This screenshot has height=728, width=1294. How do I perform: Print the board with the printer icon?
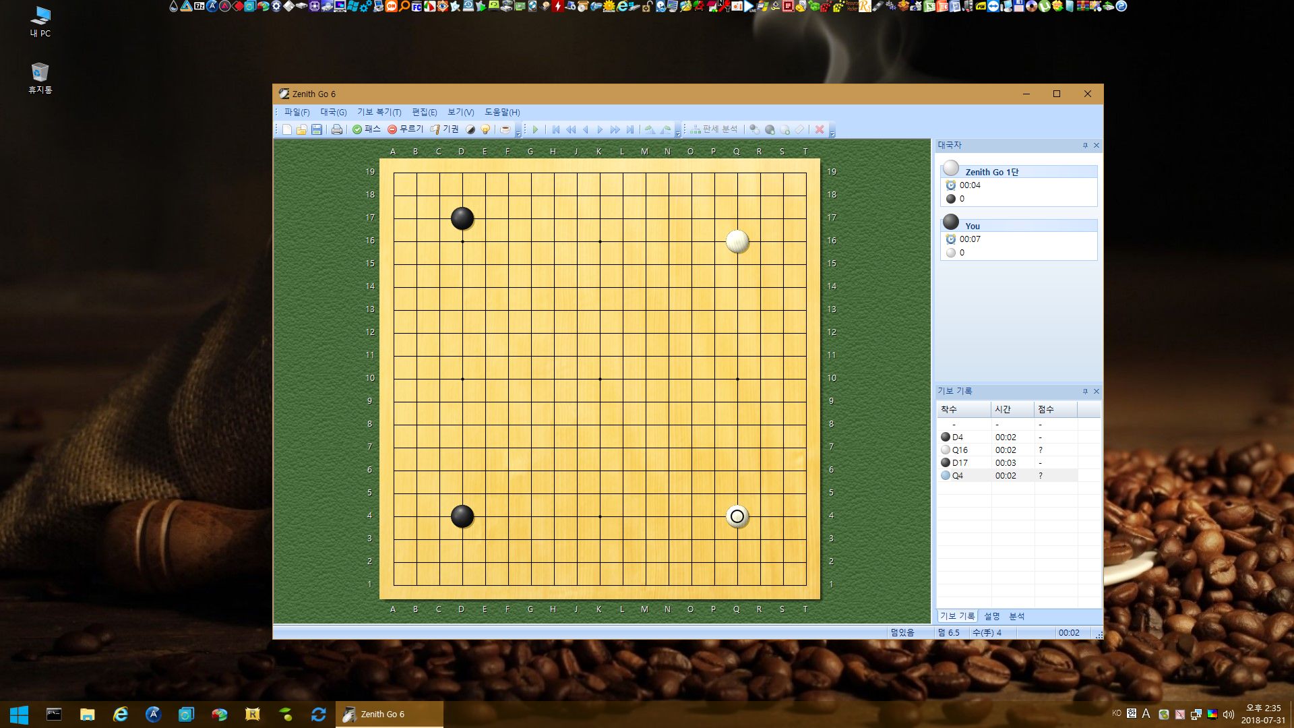tap(337, 129)
